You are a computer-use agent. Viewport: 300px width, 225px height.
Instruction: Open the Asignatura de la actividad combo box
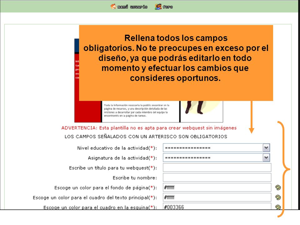point(216,157)
